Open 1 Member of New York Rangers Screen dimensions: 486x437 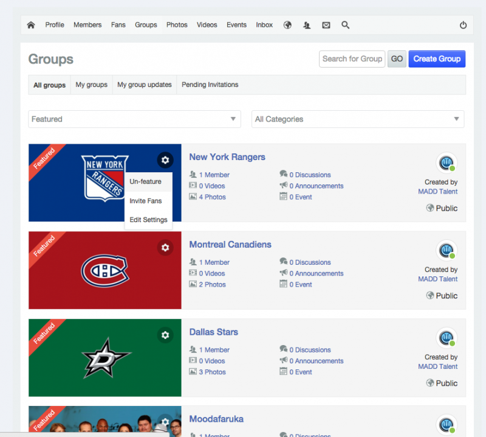point(214,175)
